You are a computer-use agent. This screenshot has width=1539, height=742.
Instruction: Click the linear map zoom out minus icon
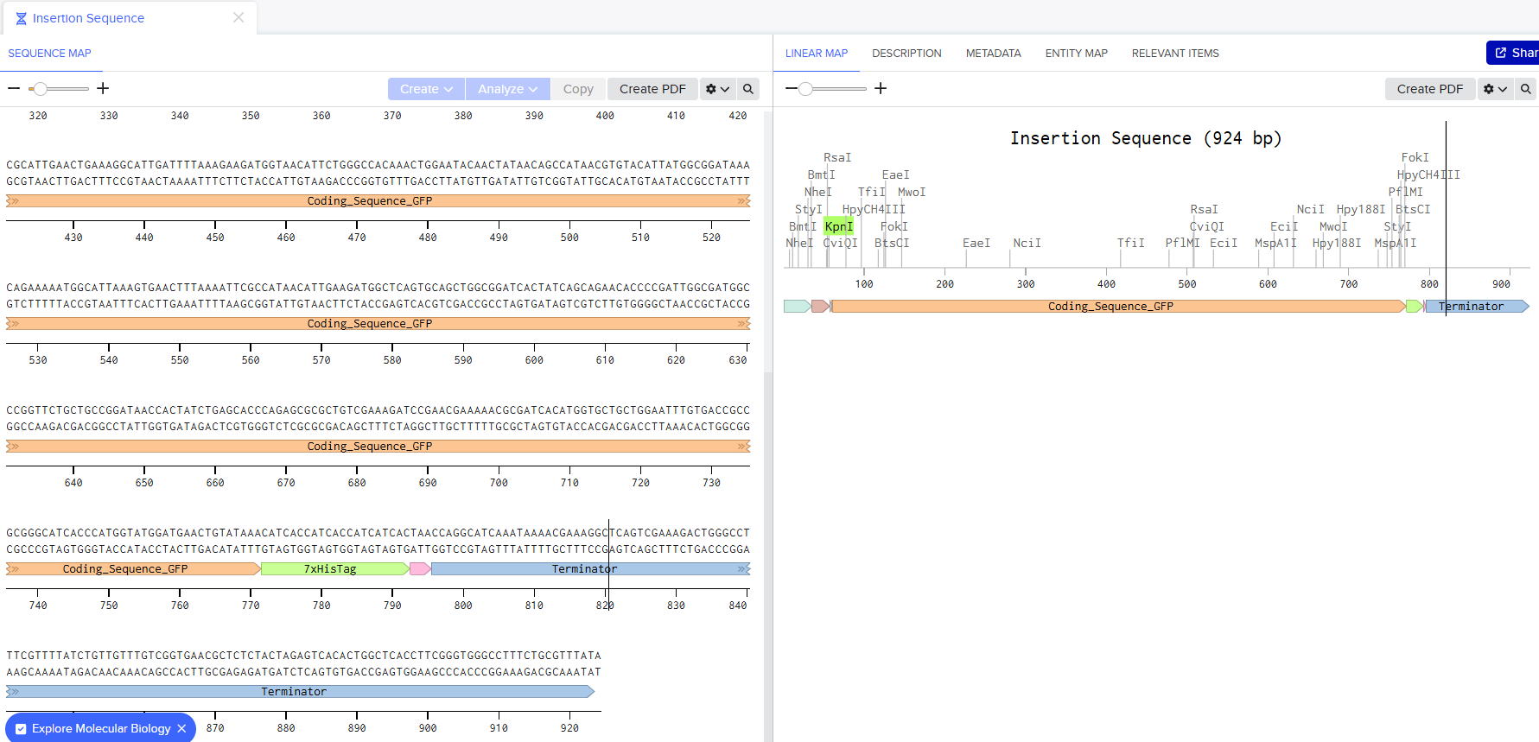coord(791,89)
